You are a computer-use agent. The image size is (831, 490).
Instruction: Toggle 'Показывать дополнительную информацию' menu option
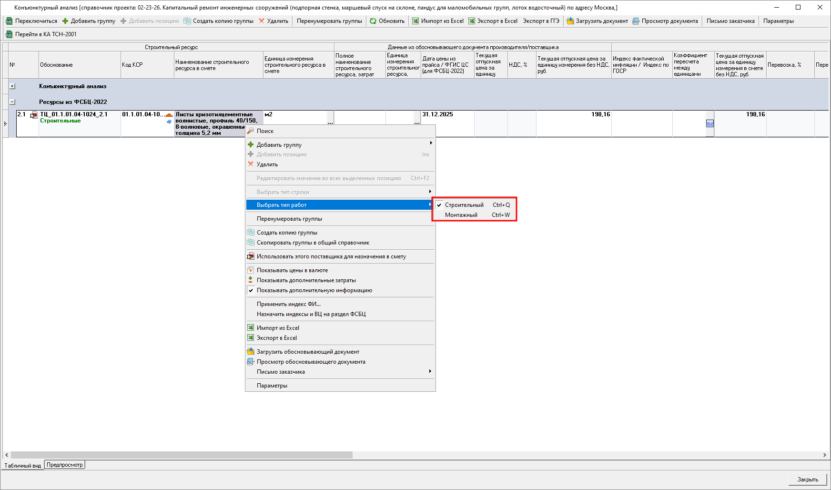point(314,290)
